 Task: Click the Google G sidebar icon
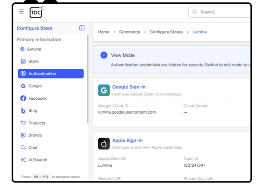23,86
